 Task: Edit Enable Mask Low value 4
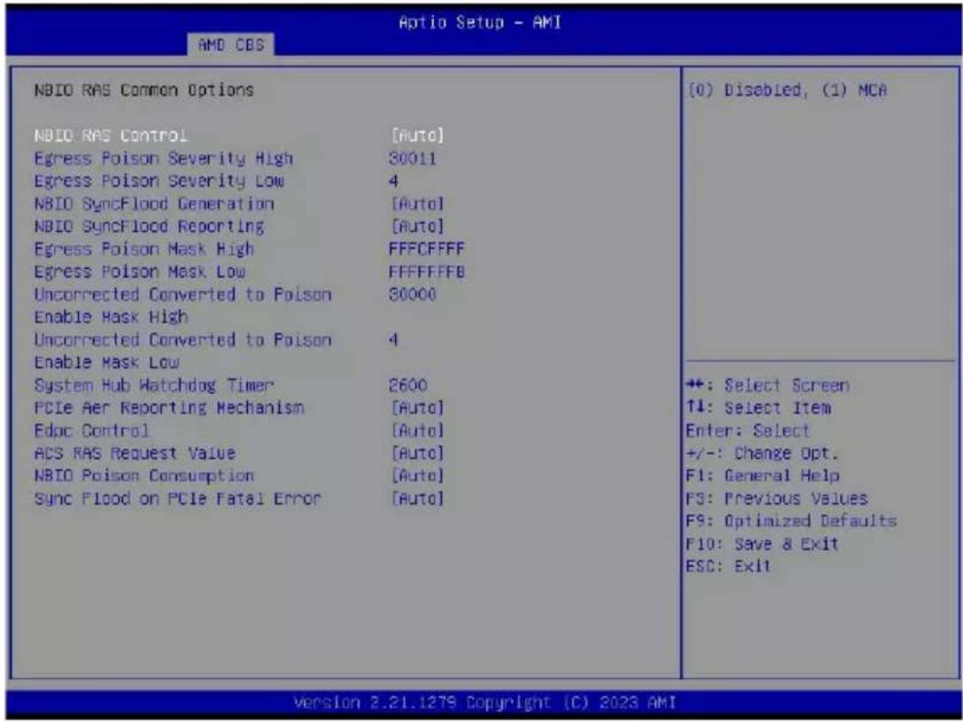point(393,339)
